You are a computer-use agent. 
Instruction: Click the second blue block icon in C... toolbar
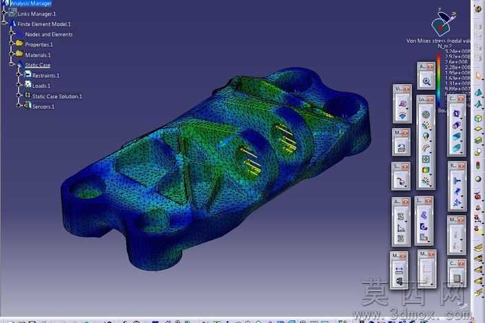pyautogui.click(x=456, y=125)
